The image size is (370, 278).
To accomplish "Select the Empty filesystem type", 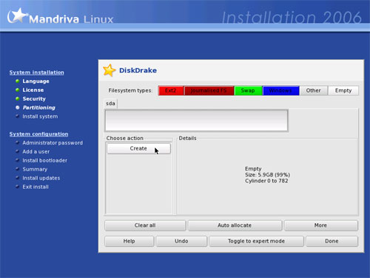I will point(343,90).
